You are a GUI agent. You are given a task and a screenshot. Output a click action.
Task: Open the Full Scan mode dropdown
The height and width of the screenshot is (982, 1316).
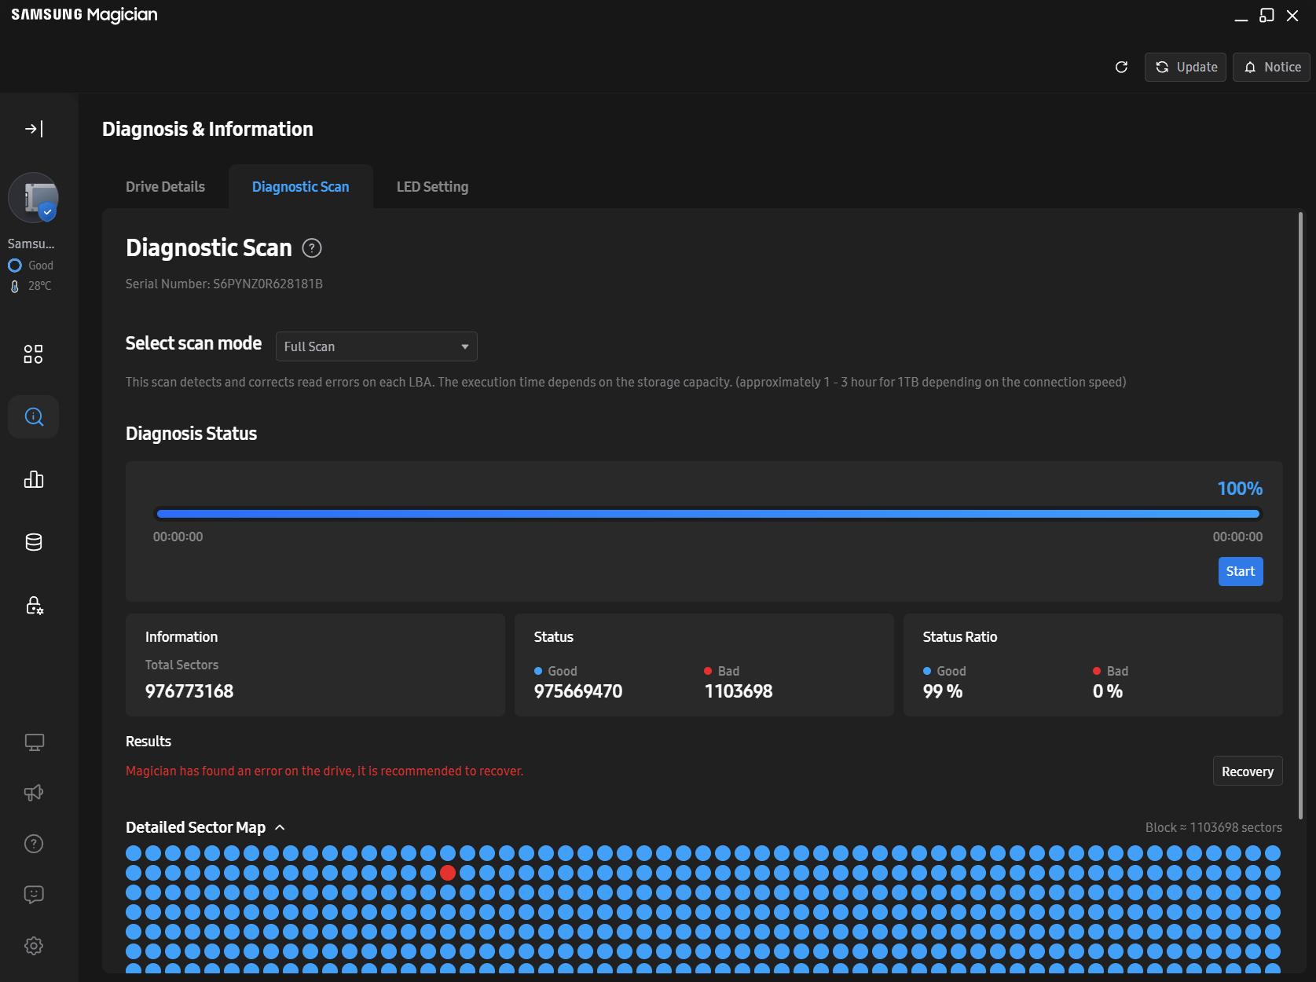coord(376,346)
